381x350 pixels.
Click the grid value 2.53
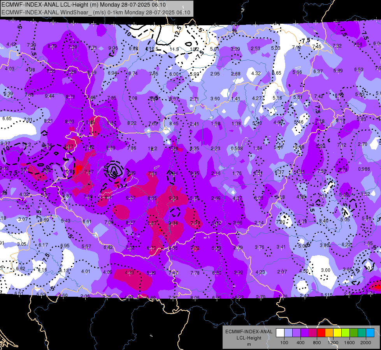(x=256, y=49)
